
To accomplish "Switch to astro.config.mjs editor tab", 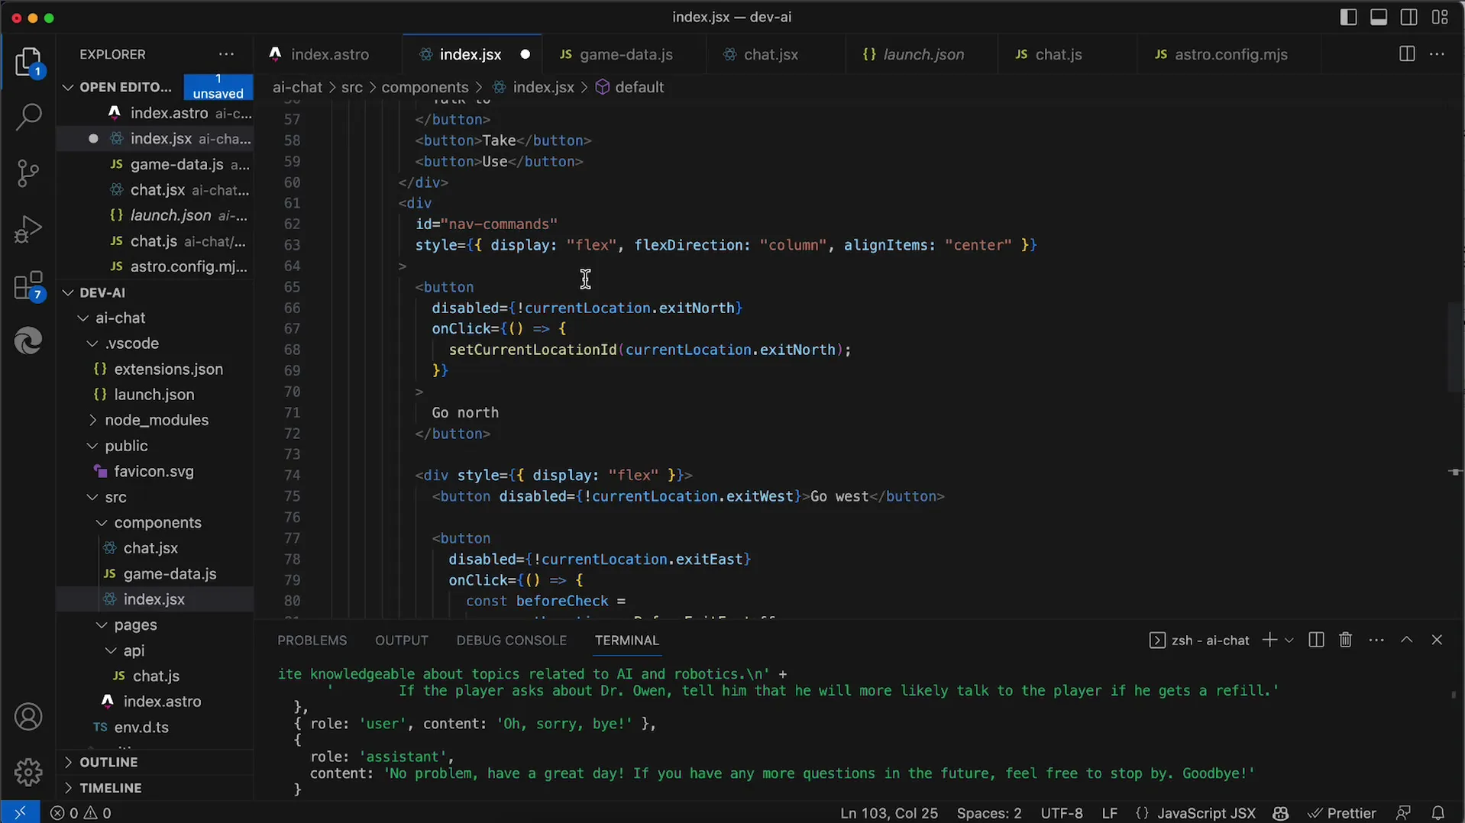I will click(x=1231, y=54).
